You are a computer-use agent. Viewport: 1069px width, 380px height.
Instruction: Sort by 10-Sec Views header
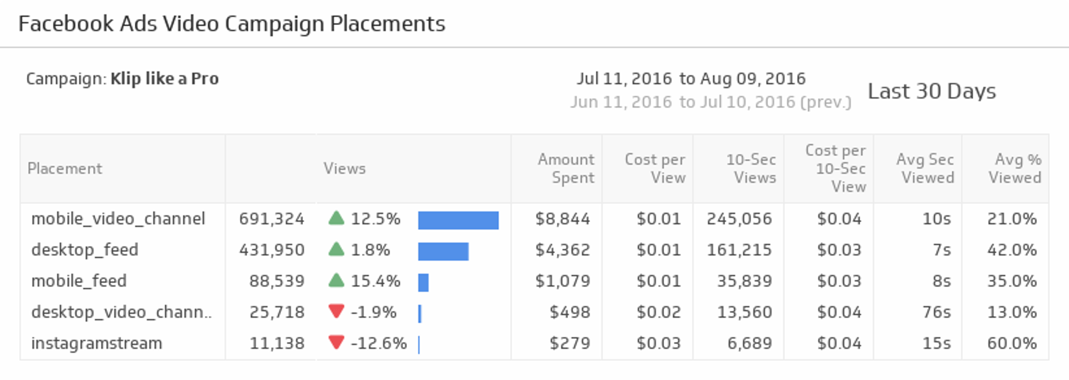751,169
